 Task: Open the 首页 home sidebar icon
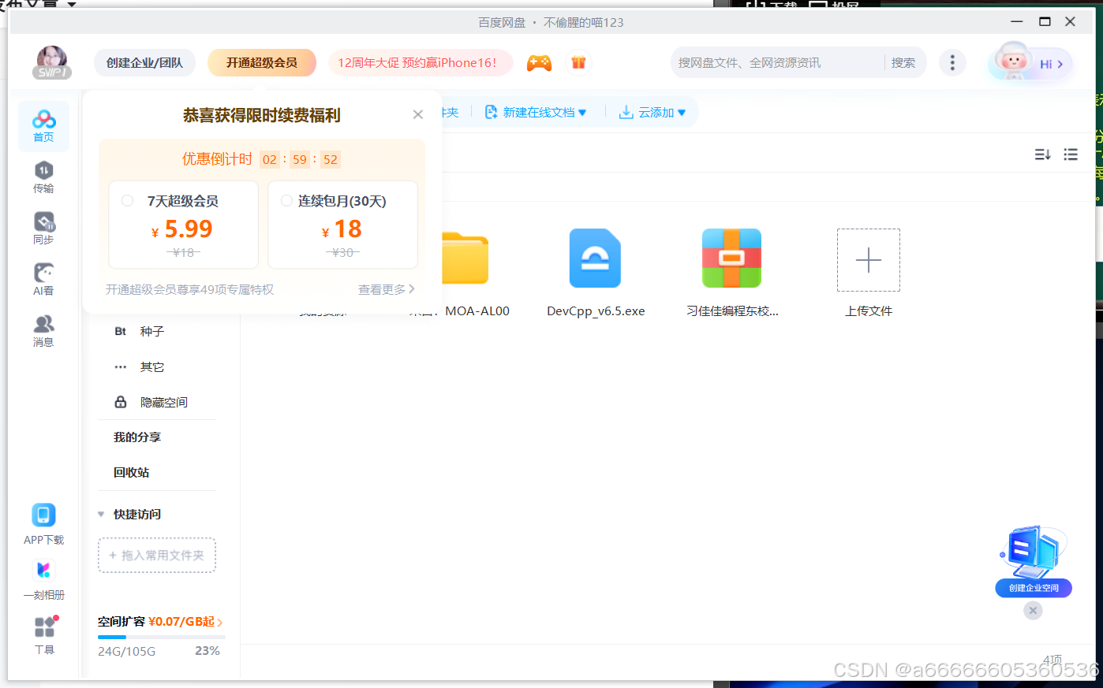[x=43, y=126]
